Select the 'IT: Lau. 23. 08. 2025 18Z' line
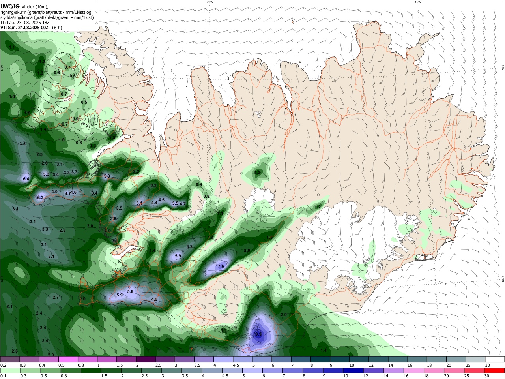505x379 pixels. (x=24, y=23)
